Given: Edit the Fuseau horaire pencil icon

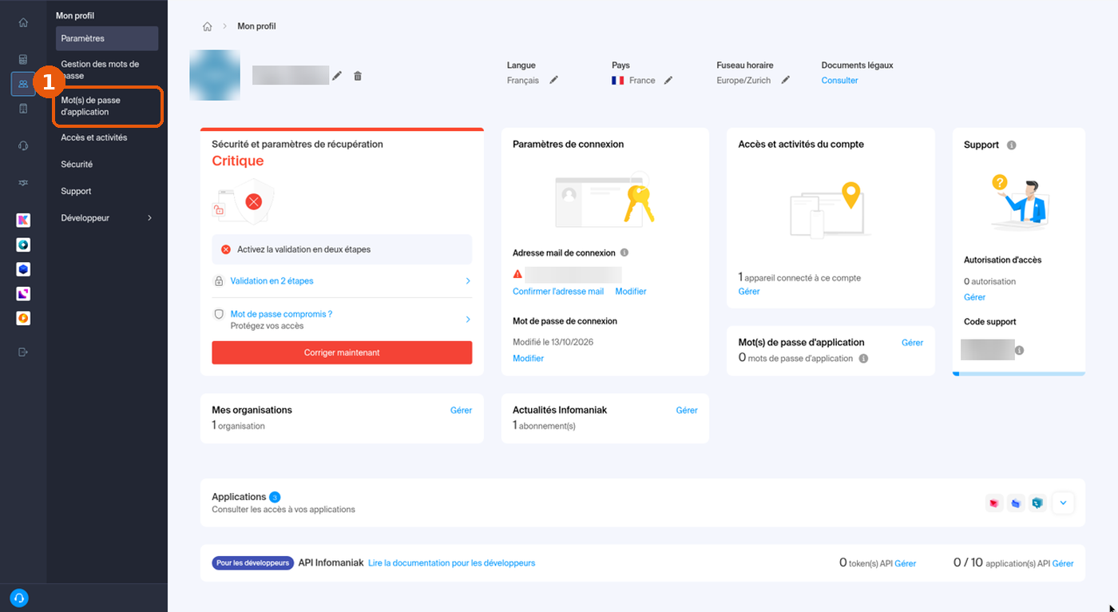Looking at the screenshot, I should click(x=786, y=80).
